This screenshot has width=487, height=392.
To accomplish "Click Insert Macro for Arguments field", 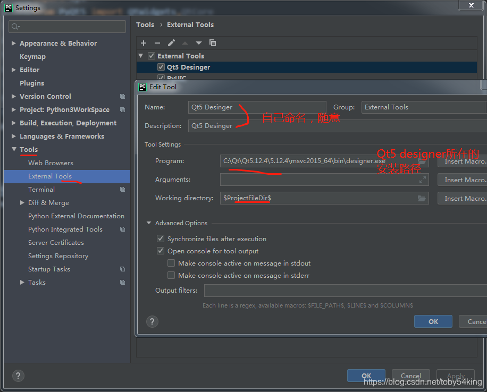I will (x=463, y=180).
